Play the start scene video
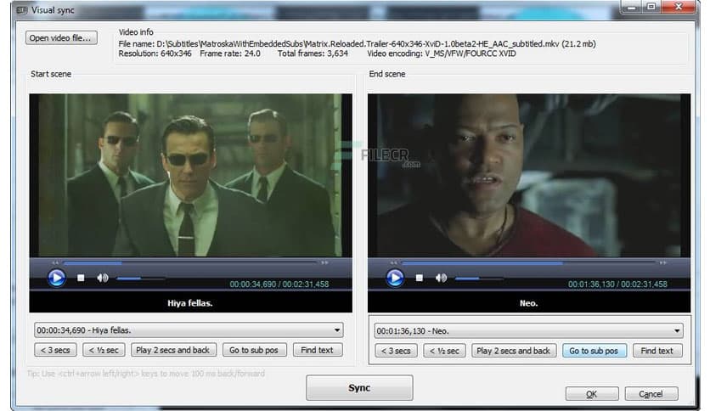The height and width of the screenshot is (411, 710). coord(56,277)
